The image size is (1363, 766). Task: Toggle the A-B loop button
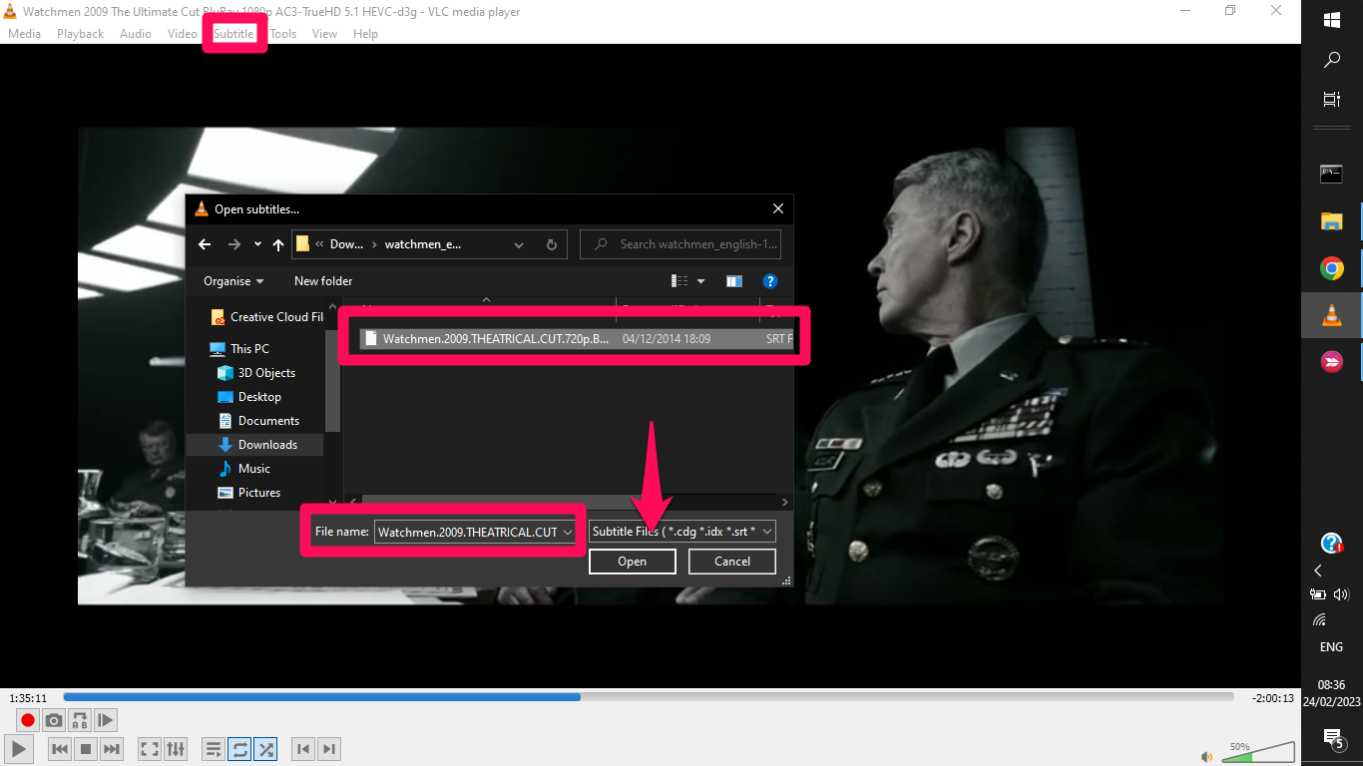pos(80,720)
